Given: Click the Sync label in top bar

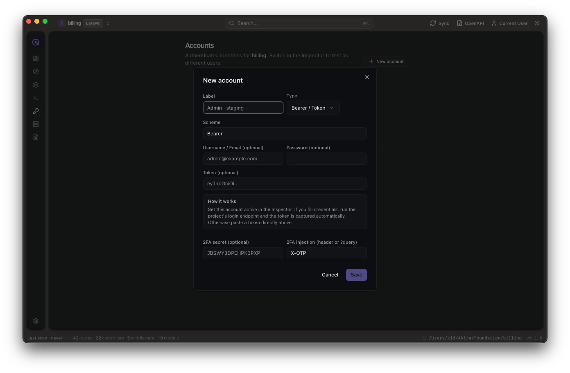Looking at the screenshot, I should (444, 23).
